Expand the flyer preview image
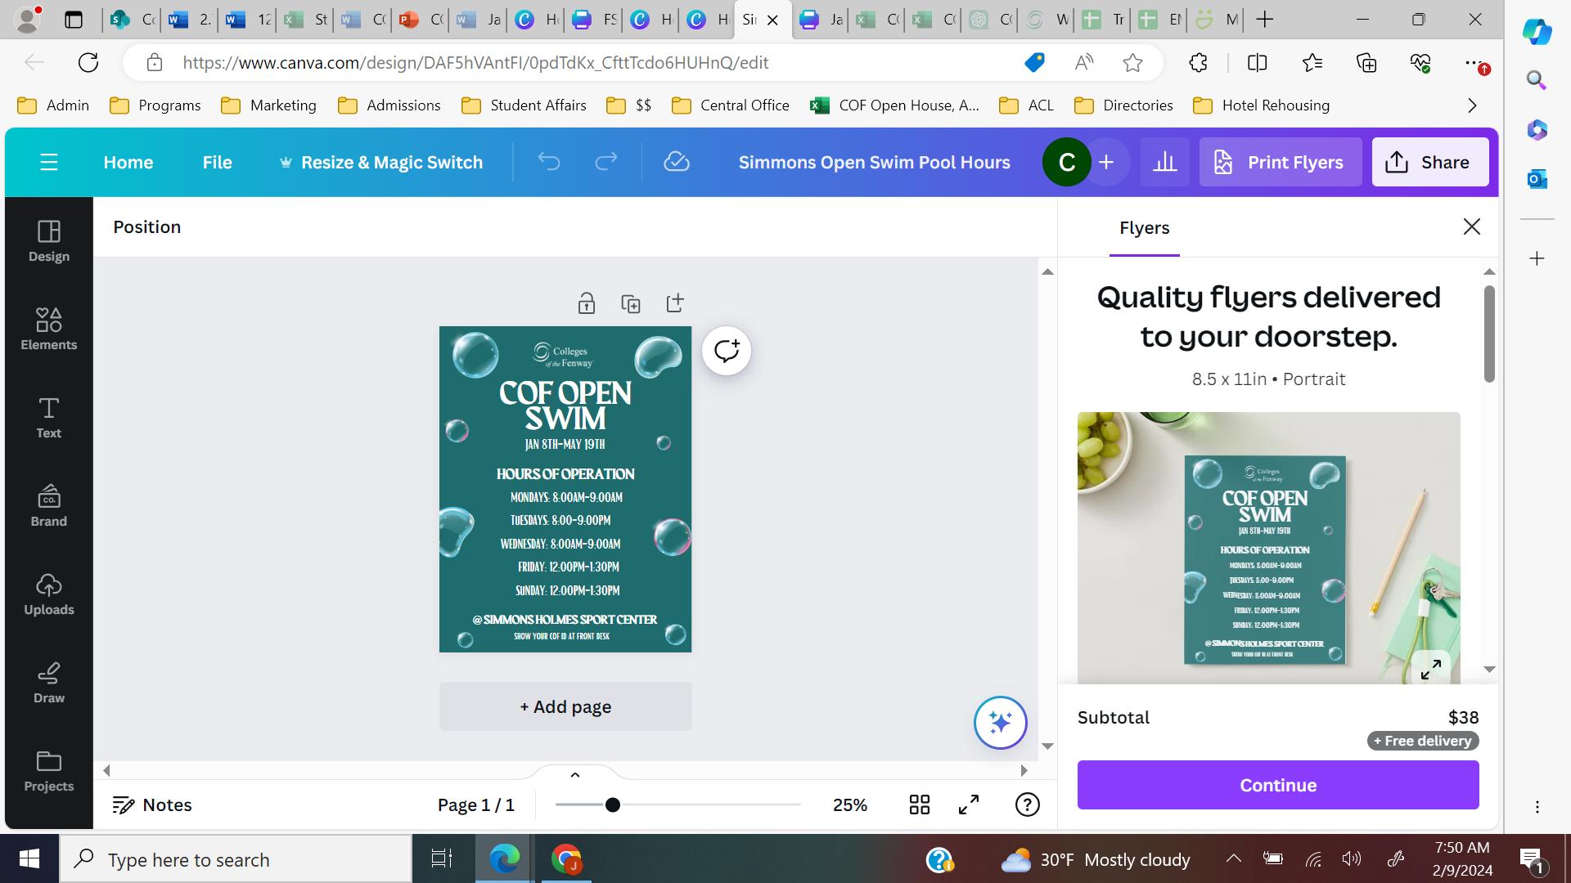 pos(1430,670)
